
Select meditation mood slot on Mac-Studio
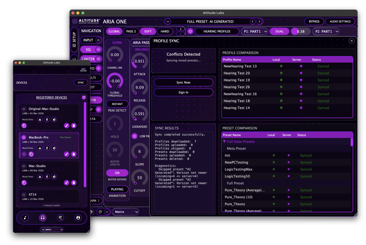40,177
